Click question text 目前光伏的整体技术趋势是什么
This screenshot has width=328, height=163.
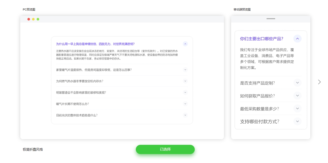[x=77, y=115]
